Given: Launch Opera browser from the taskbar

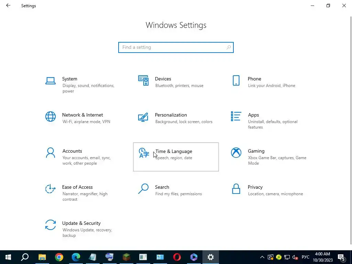Looking at the screenshot, I should (x=177, y=257).
